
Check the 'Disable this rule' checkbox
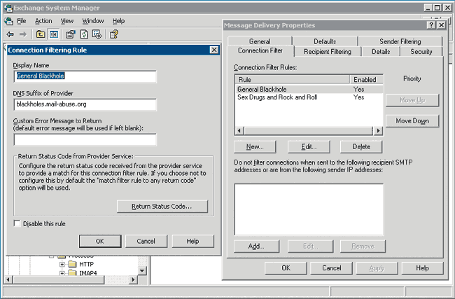(17, 223)
